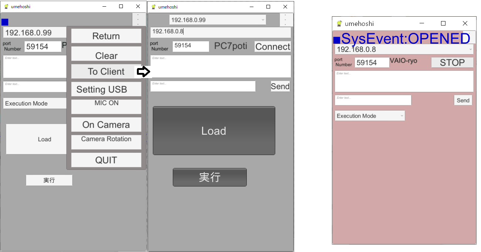Click the blue square indicator beside SysEvent:OPENED
481x252 pixels.
[x=336, y=40]
